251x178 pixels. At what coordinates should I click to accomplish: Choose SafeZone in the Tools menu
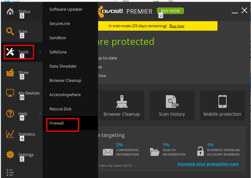[58, 52]
